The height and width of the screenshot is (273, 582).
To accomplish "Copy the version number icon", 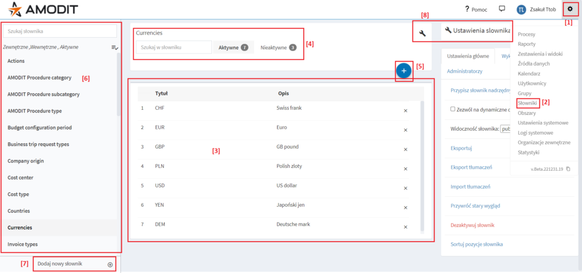I will (568, 169).
